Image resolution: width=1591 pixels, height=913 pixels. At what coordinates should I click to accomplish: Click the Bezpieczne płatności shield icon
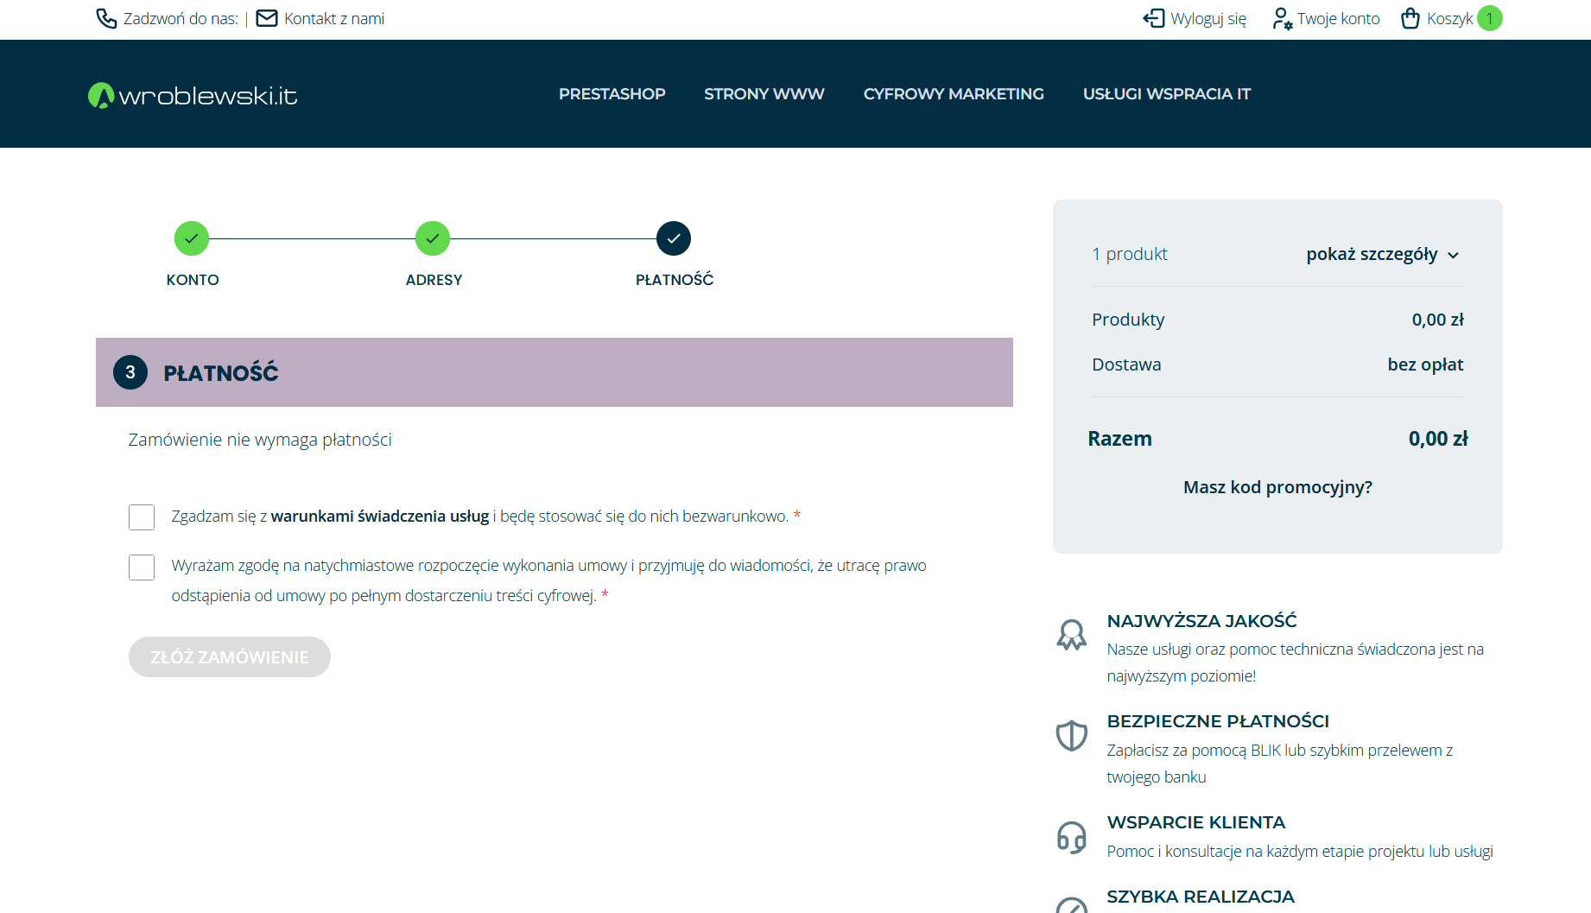(x=1072, y=736)
